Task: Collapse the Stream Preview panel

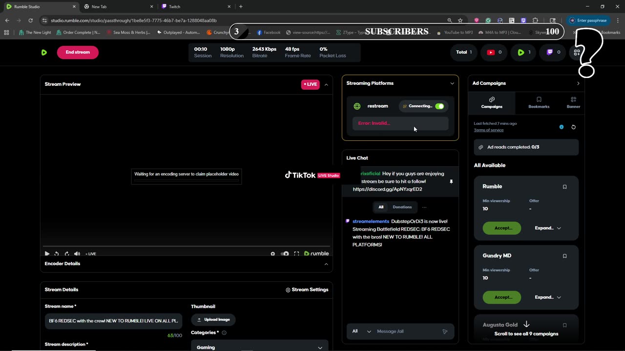Action: click(x=326, y=84)
